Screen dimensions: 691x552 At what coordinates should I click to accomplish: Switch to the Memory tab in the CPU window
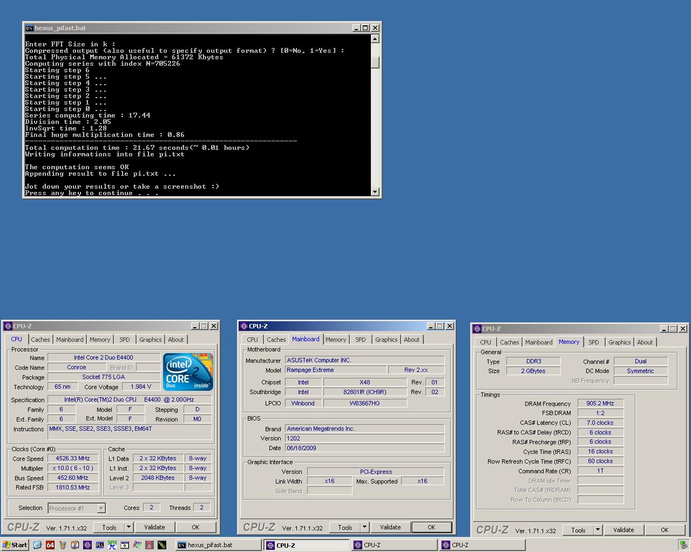point(100,340)
